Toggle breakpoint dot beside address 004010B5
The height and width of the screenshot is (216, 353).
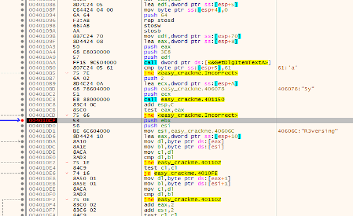pyautogui.click(x=22, y=73)
